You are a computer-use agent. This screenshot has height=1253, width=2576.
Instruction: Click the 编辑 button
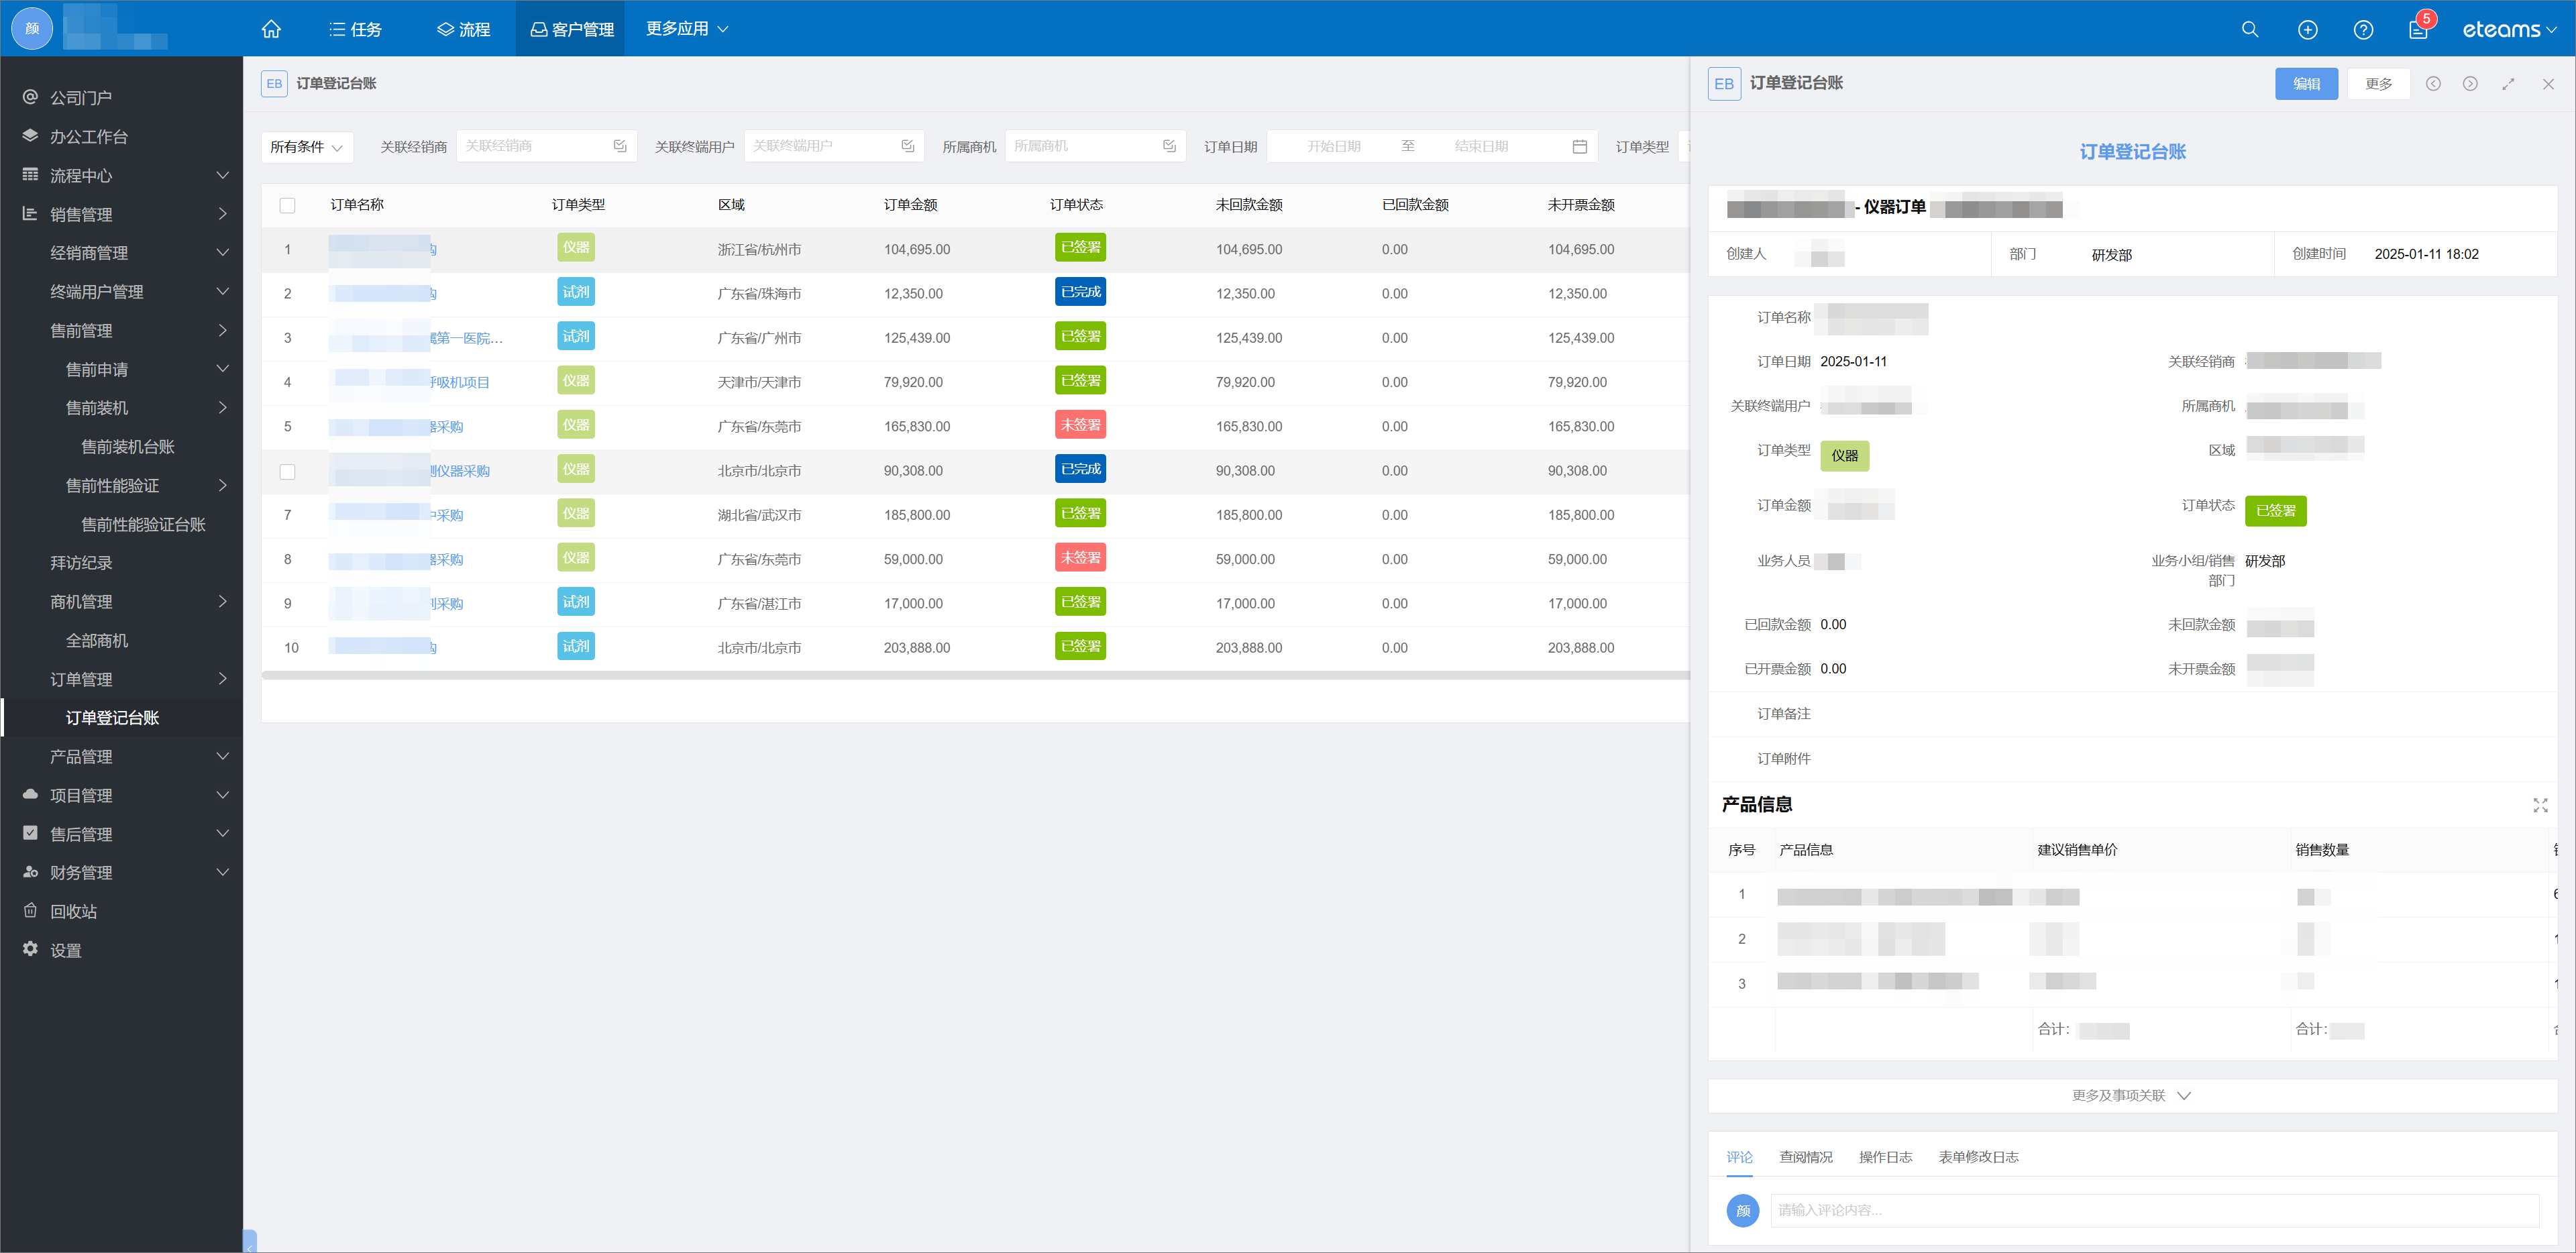[x=2306, y=84]
